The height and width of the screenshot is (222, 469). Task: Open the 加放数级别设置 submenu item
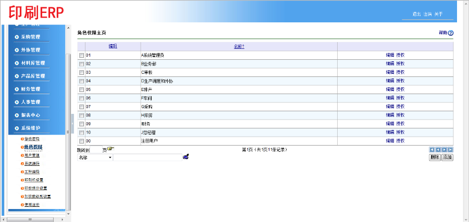point(38,197)
